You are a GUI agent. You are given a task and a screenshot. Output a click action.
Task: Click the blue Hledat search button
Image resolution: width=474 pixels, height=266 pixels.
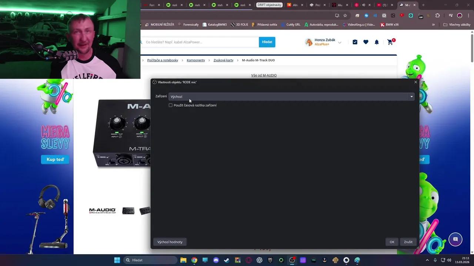pos(267,42)
